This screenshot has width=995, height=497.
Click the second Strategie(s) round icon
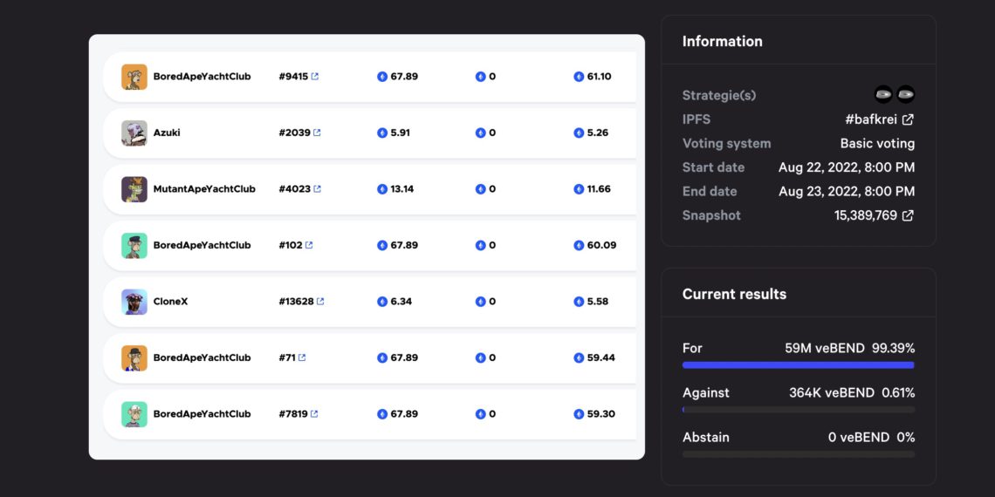tap(905, 94)
